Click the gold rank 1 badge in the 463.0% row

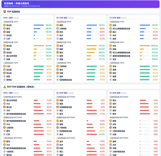click(5, 46)
